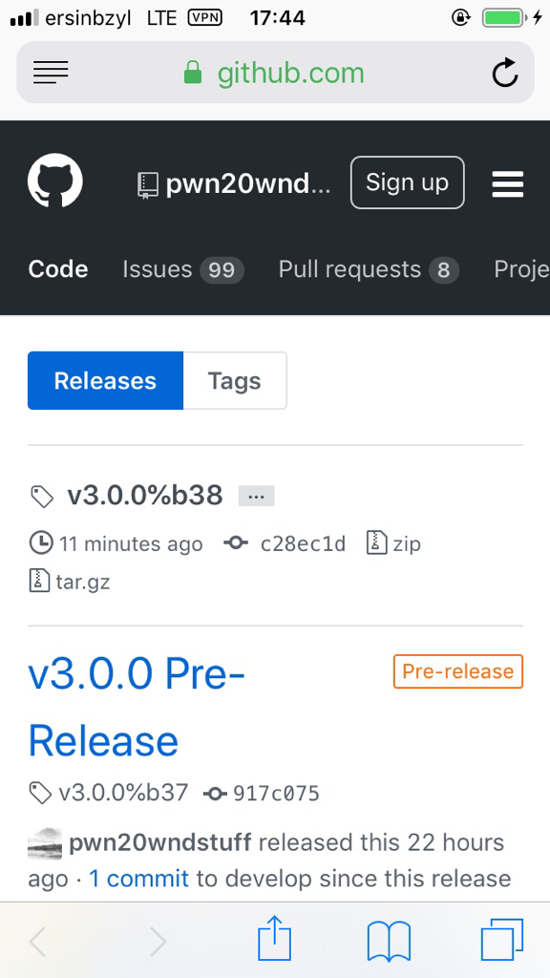The width and height of the screenshot is (550, 978).
Task: Open Safari reader view lines icon
Action: coord(51,73)
